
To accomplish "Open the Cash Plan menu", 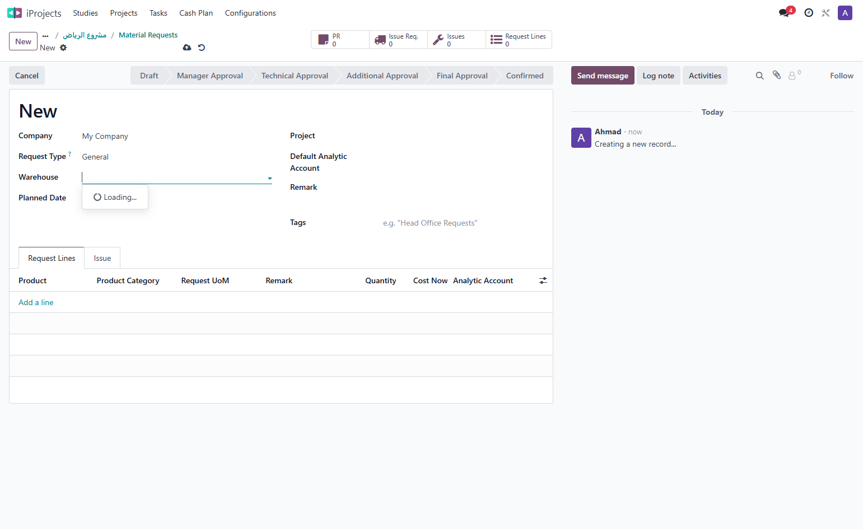I will pos(196,13).
